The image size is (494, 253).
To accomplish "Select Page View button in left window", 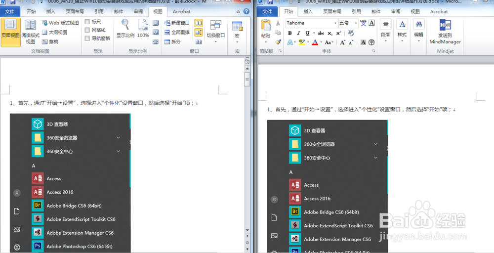I will tap(11, 32).
